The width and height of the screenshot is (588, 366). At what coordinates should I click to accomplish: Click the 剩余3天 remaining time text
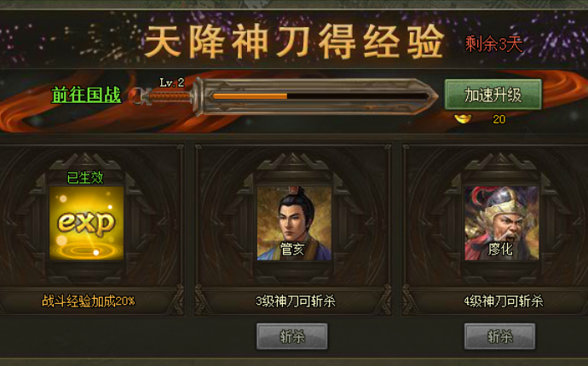click(x=494, y=44)
